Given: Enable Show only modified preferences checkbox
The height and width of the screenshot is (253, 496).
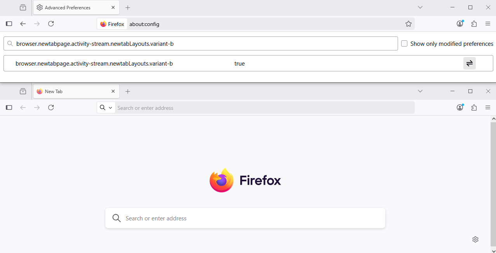Looking at the screenshot, I should pos(404,43).
